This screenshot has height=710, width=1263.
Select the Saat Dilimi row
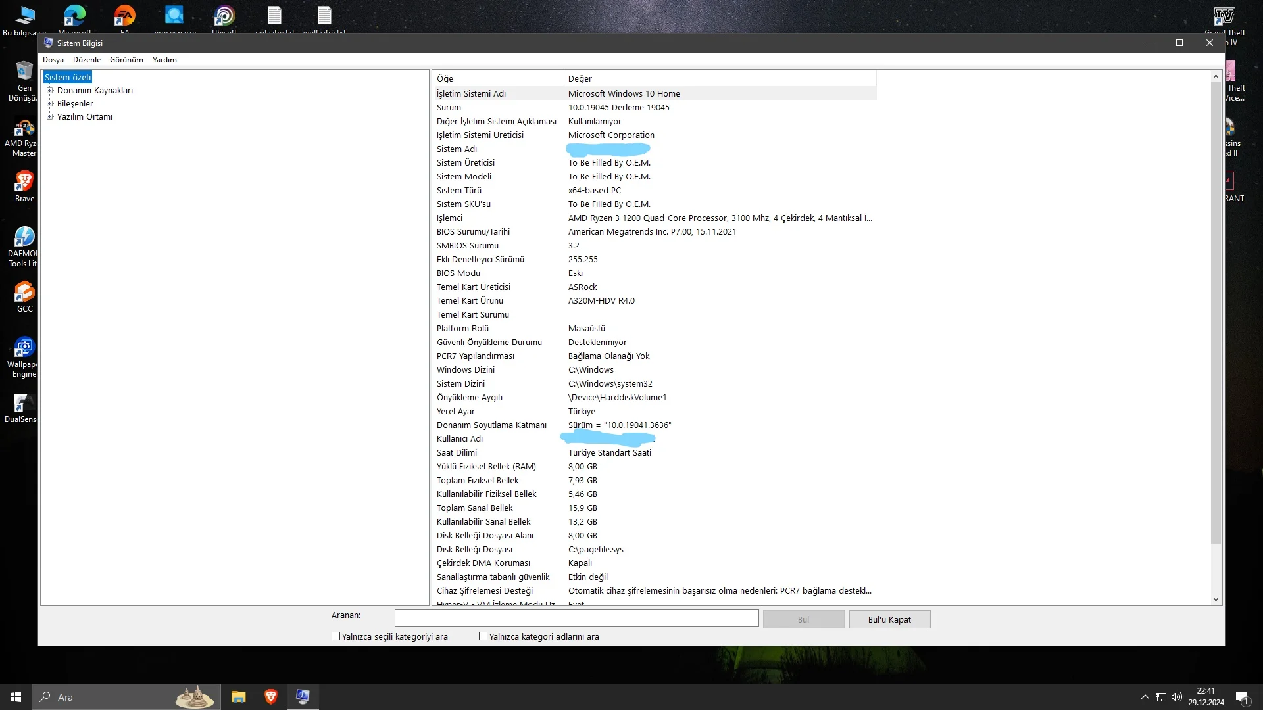[655, 452]
